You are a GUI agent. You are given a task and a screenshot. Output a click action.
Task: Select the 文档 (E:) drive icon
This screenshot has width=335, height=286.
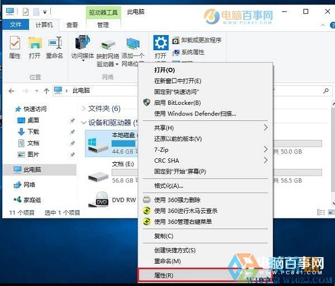(98, 177)
